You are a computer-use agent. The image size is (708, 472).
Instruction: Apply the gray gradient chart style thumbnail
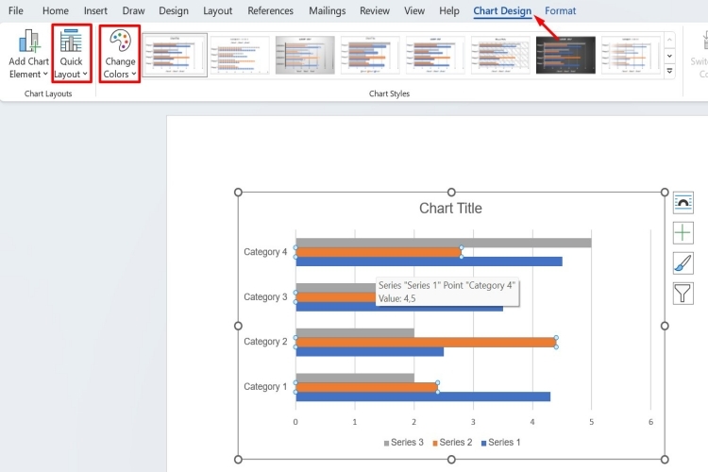pyautogui.click(x=305, y=55)
